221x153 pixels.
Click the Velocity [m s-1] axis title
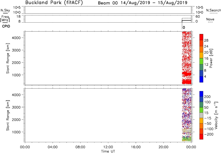click(216, 115)
